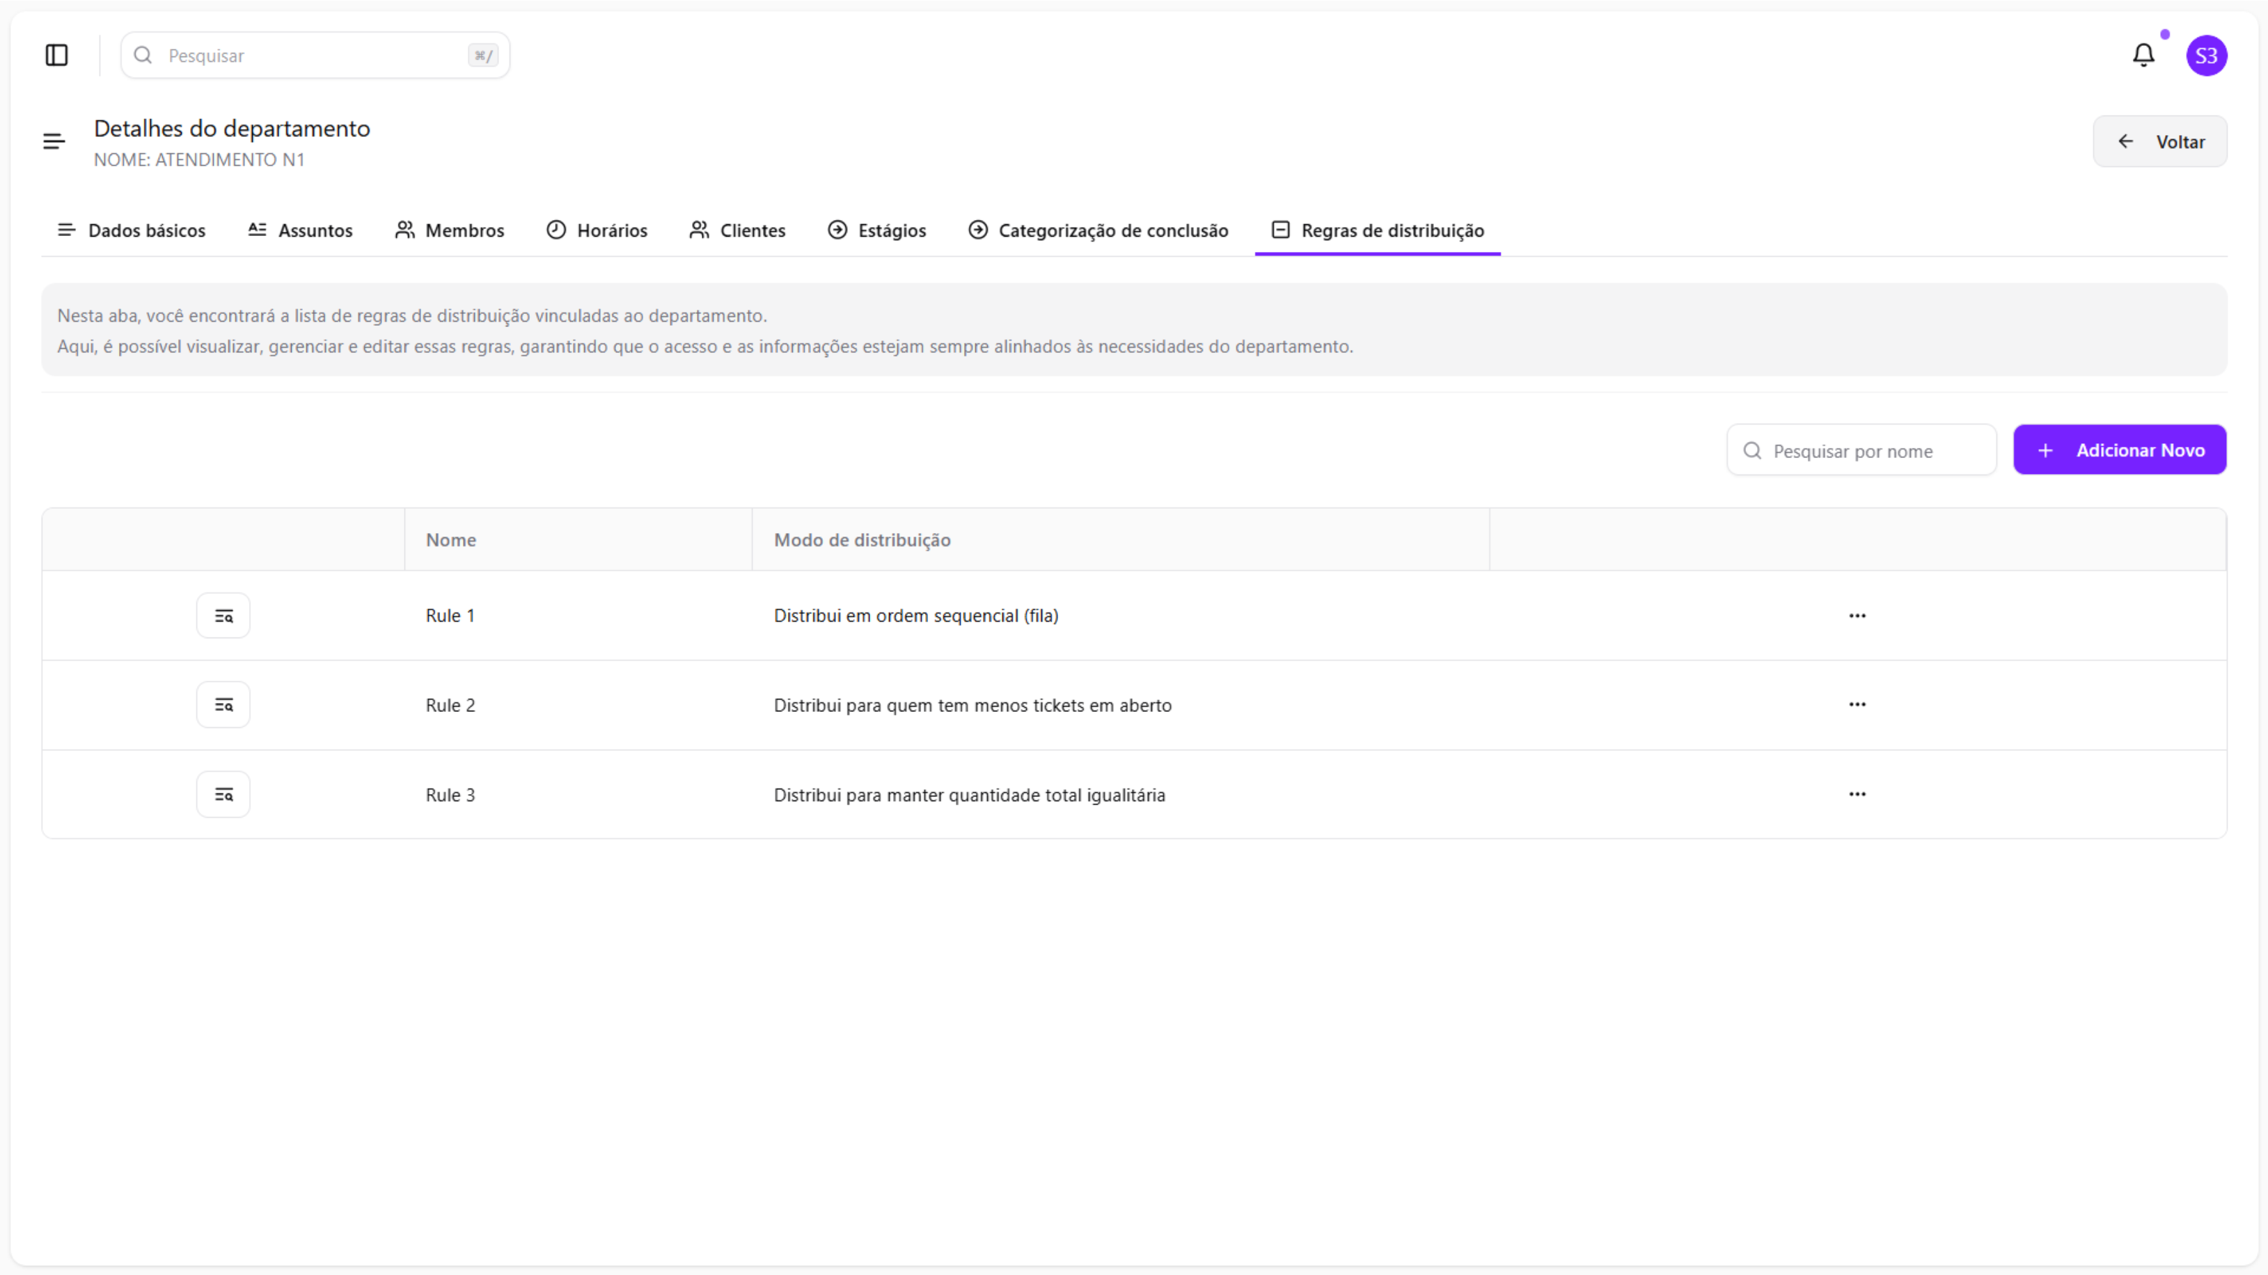Switch to Membros tab
2268x1275 pixels.
coord(450,230)
